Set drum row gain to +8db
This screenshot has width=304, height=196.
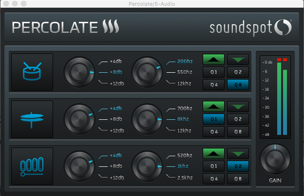[116, 72]
